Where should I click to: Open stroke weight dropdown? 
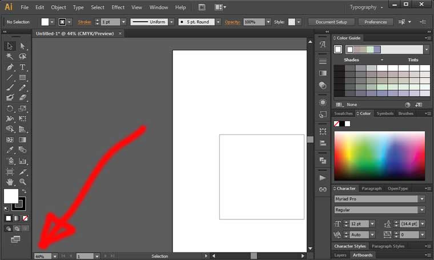click(x=123, y=22)
